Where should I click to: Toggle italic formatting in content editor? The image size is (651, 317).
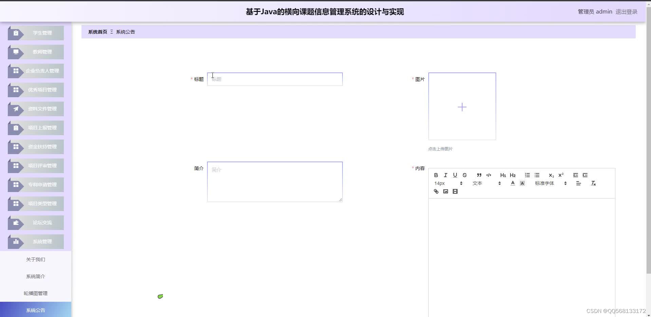coord(446,175)
